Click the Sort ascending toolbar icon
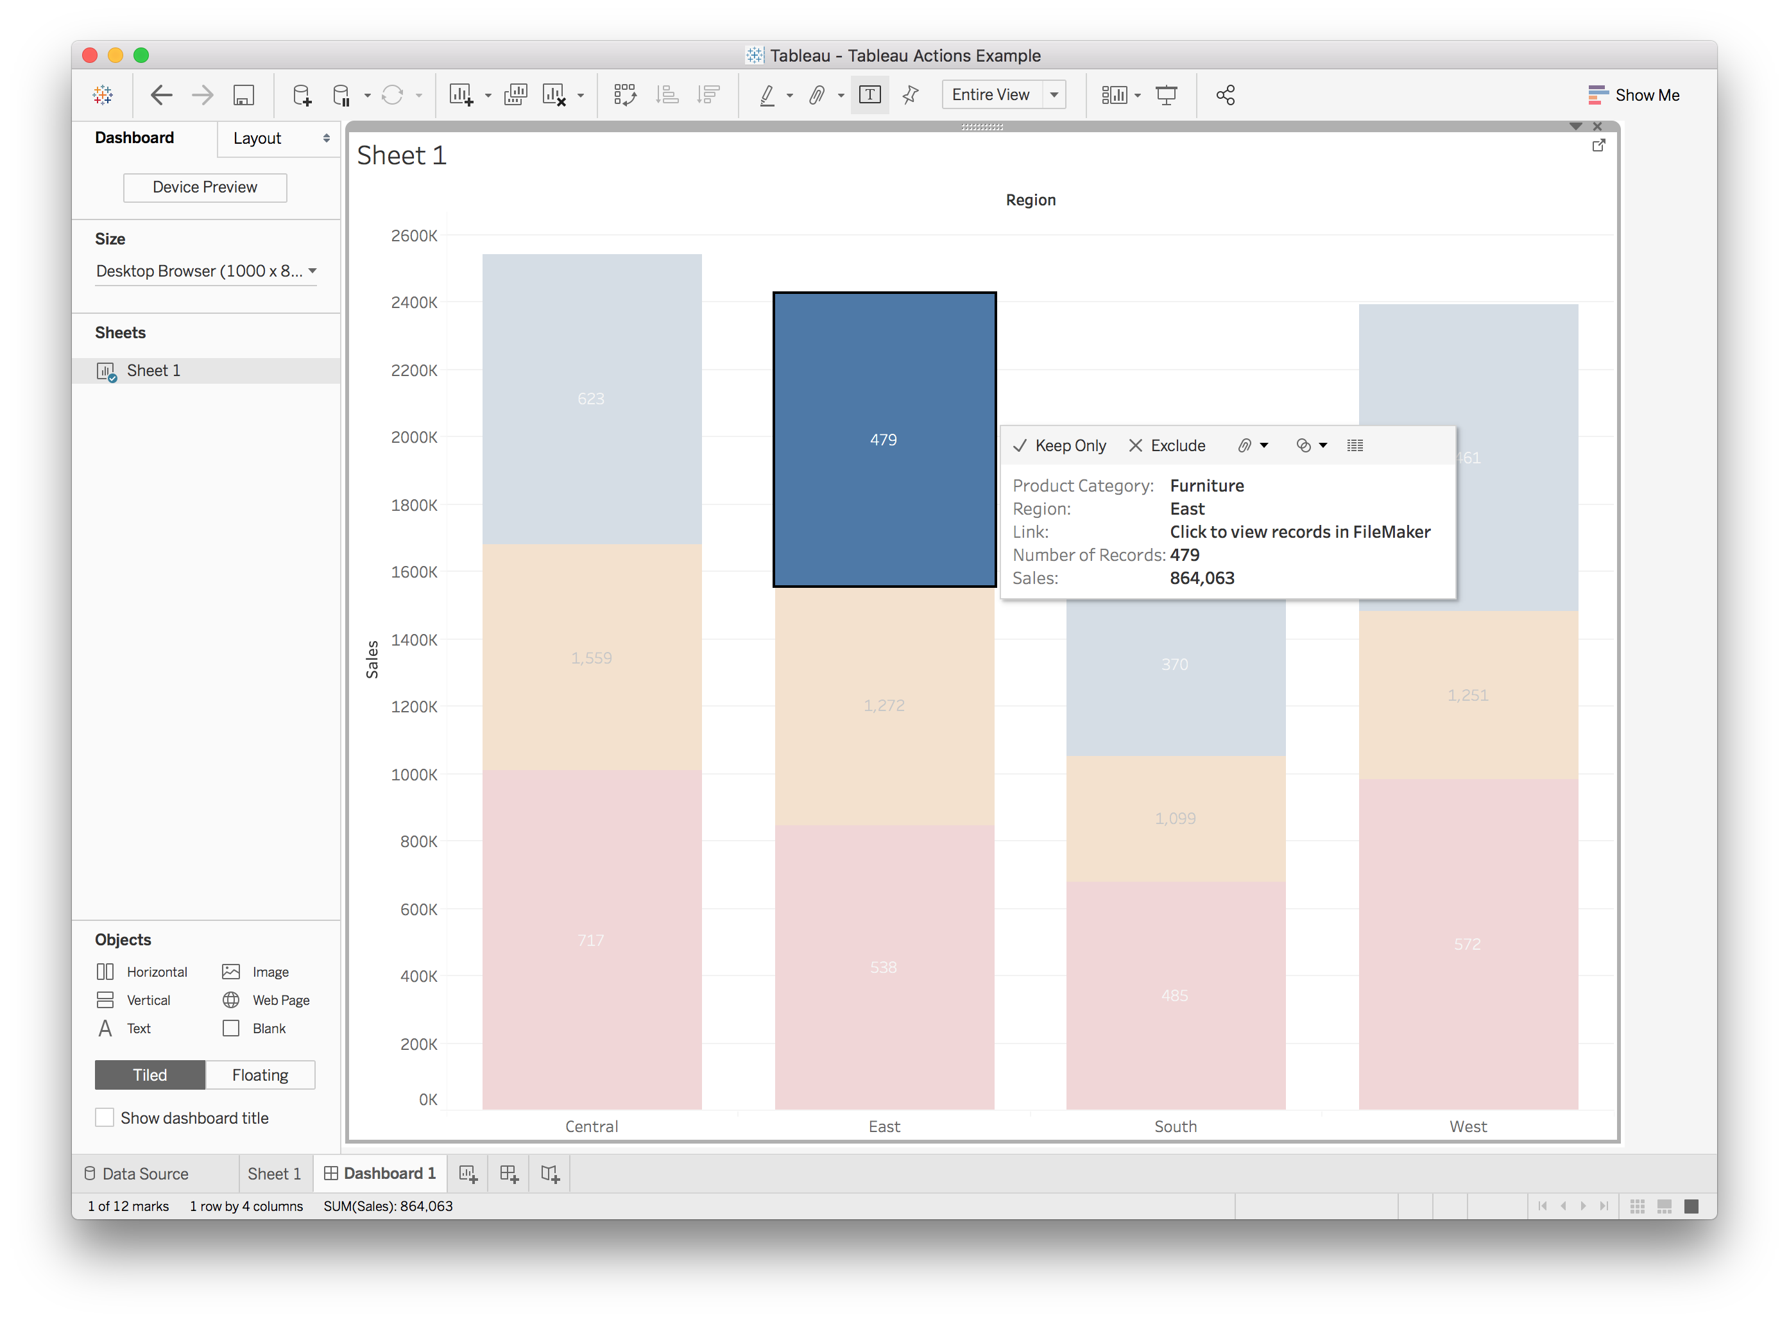The image size is (1789, 1322). click(x=667, y=95)
